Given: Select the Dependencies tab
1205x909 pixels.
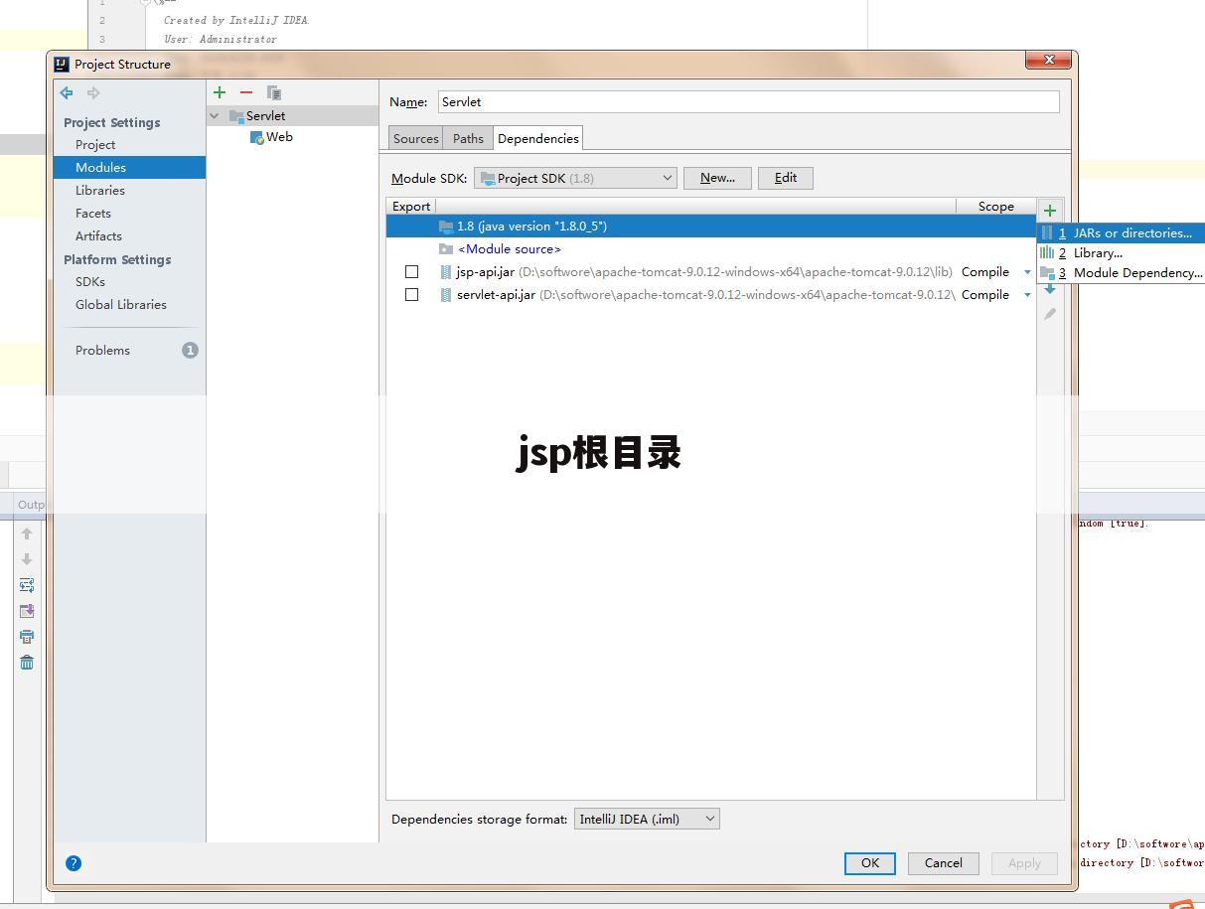Looking at the screenshot, I should [x=537, y=138].
